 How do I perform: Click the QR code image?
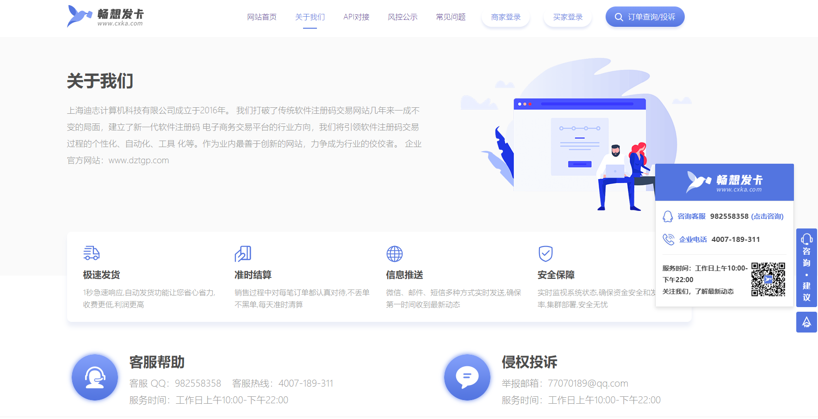click(x=768, y=279)
